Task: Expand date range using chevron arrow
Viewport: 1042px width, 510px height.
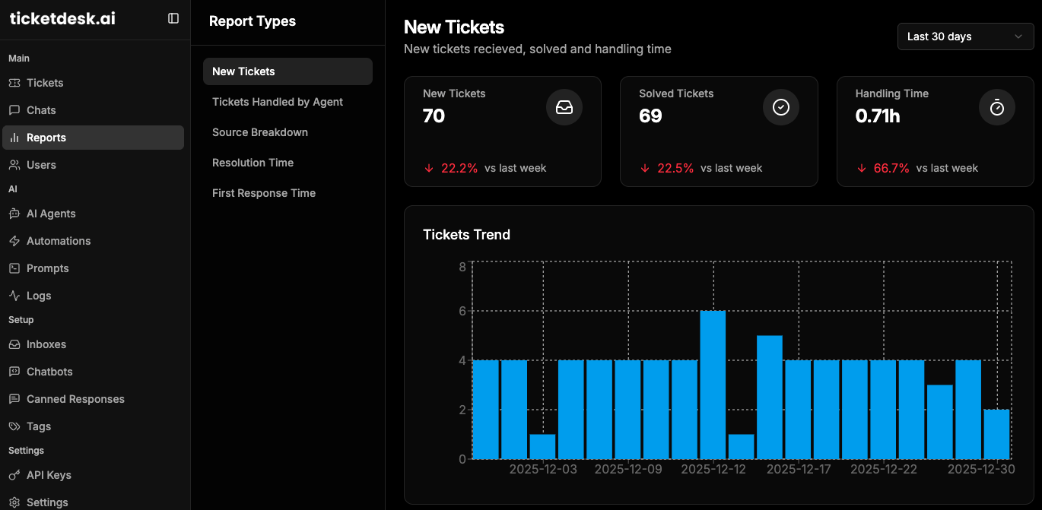Action: (x=1018, y=36)
